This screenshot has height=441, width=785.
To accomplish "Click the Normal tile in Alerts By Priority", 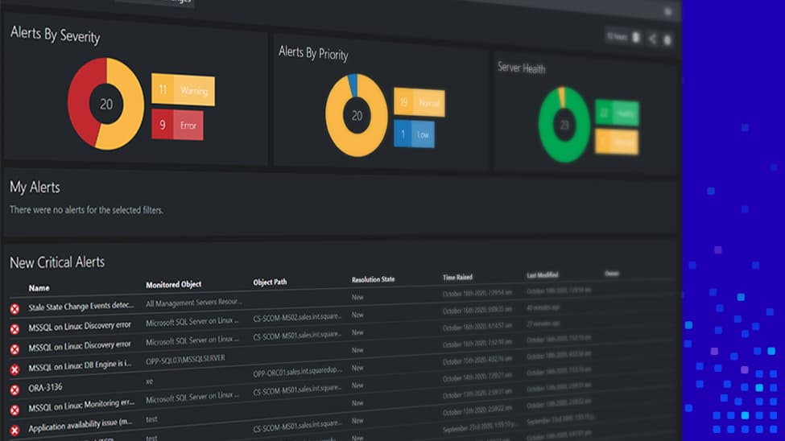I will [419, 103].
